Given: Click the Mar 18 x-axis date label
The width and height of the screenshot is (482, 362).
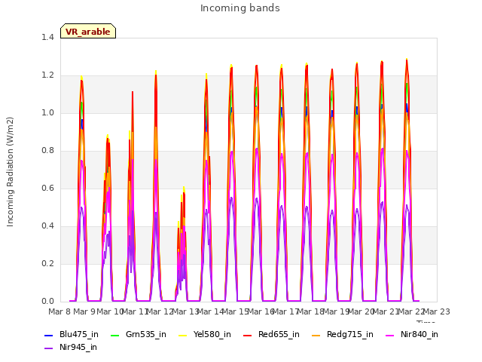Looking at the screenshot, I should click(x=310, y=311).
